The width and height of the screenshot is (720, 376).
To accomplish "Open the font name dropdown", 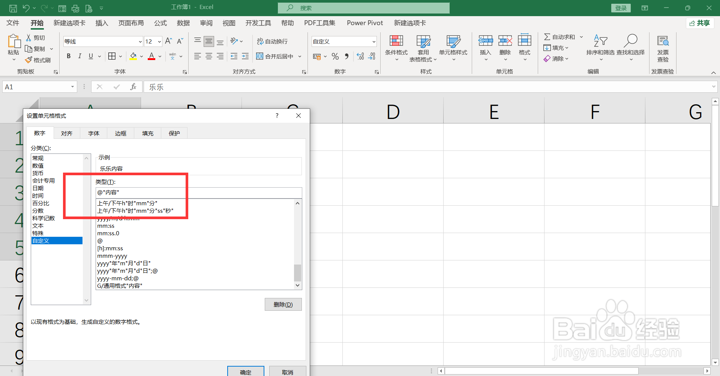I will pyautogui.click(x=140, y=41).
